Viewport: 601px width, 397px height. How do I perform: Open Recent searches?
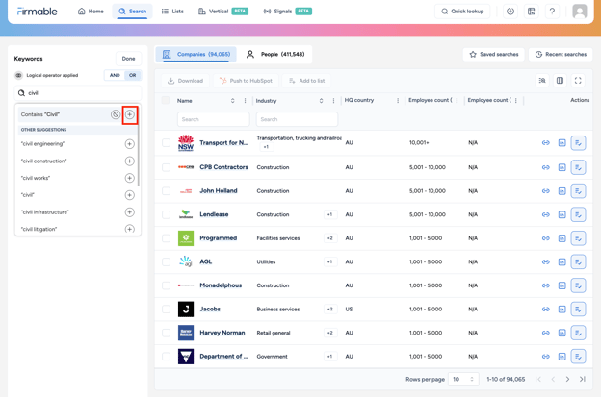[x=561, y=54]
